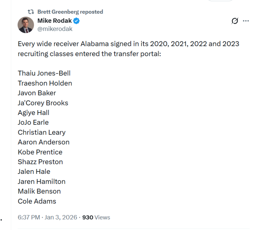Open Brett Greenberg reposted link

(x=70, y=12)
